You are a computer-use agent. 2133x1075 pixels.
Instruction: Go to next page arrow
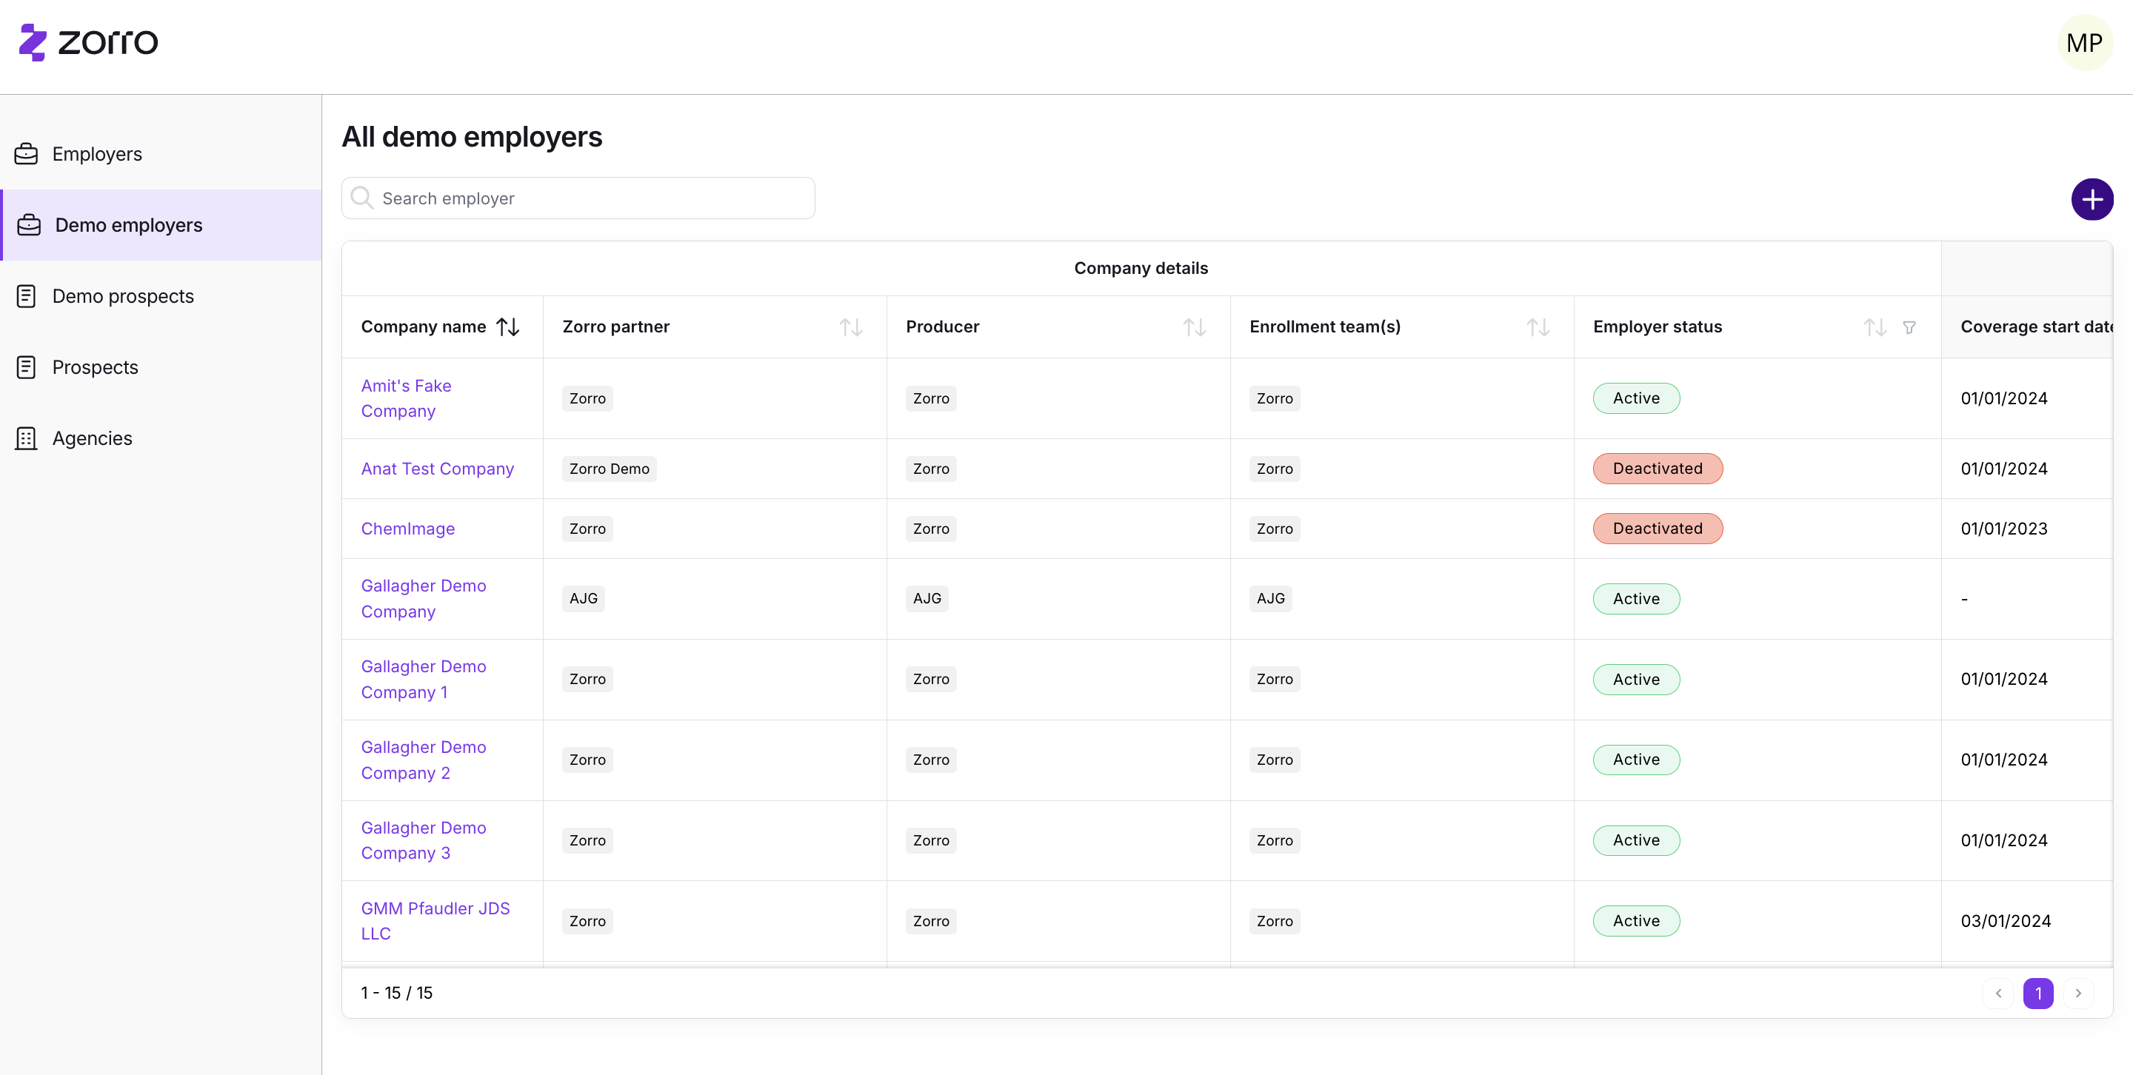coord(2078,993)
